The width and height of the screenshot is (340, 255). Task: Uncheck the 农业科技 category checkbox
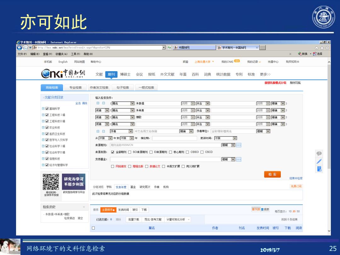click(x=47, y=127)
